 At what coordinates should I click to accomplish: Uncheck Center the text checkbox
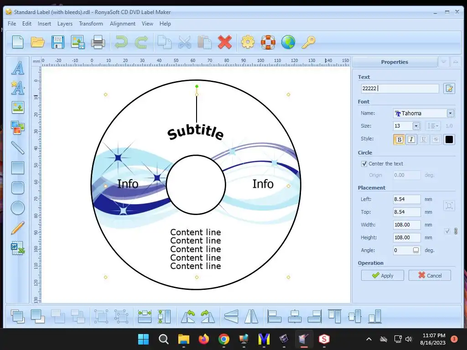(364, 164)
